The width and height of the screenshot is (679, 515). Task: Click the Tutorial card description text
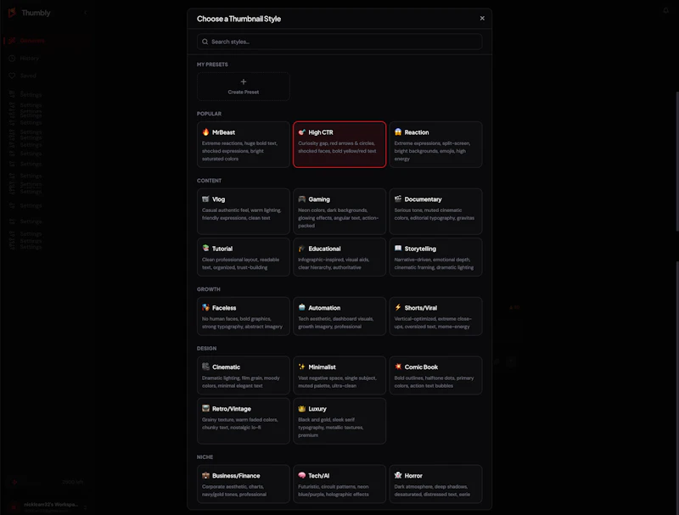240,264
